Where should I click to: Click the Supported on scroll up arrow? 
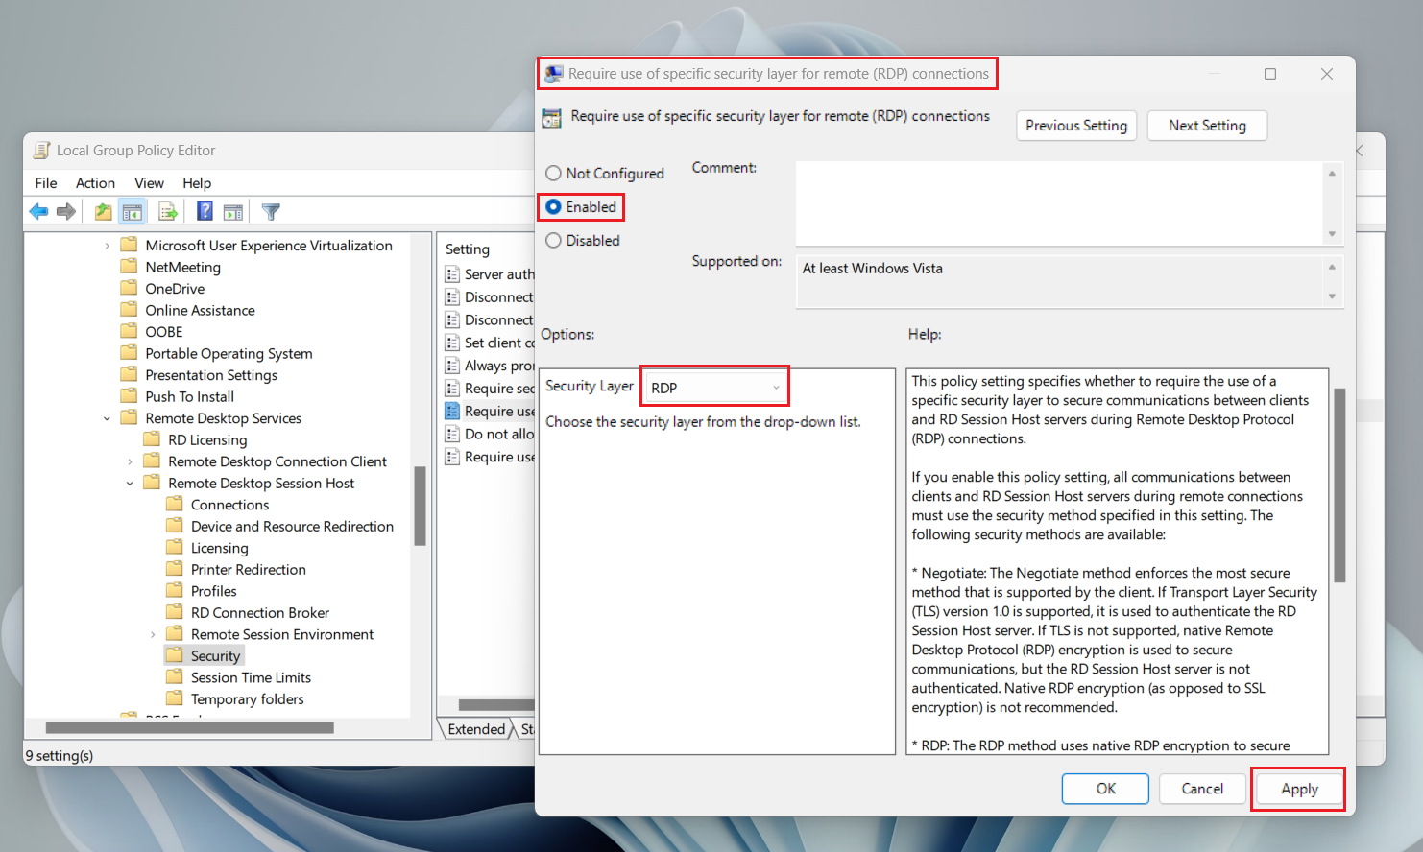[x=1332, y=267]
